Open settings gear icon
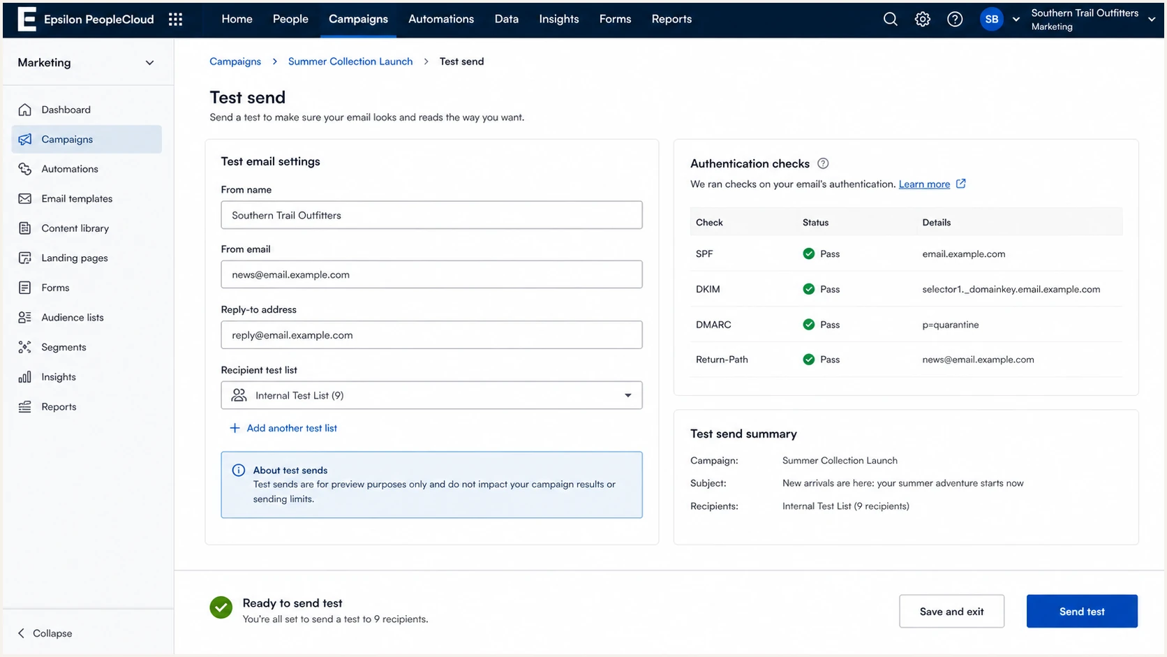Image resolution: width=1167 pixels, height=657 pixels. tap(923, 19)
